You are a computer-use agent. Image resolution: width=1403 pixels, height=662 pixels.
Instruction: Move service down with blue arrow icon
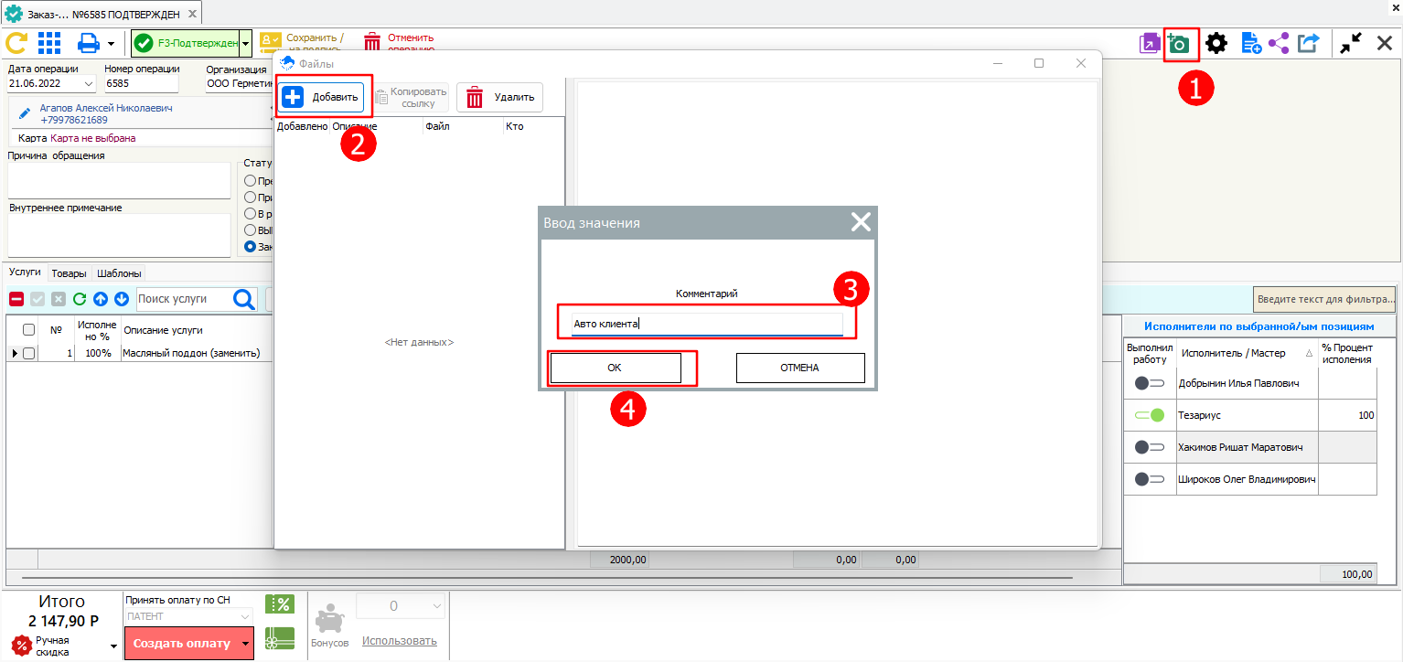122,298
